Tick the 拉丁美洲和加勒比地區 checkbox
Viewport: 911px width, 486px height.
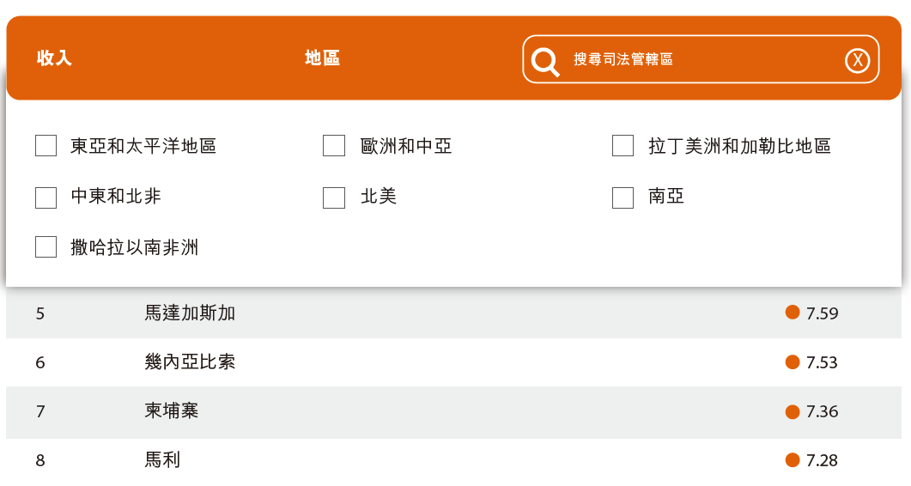(623, 146)
